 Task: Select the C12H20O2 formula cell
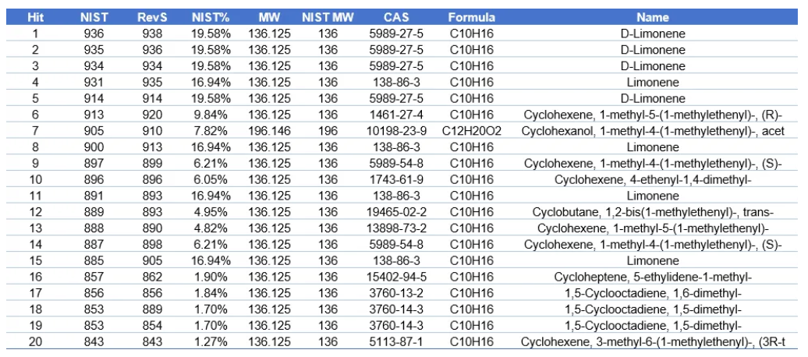[x=471, y=131]
